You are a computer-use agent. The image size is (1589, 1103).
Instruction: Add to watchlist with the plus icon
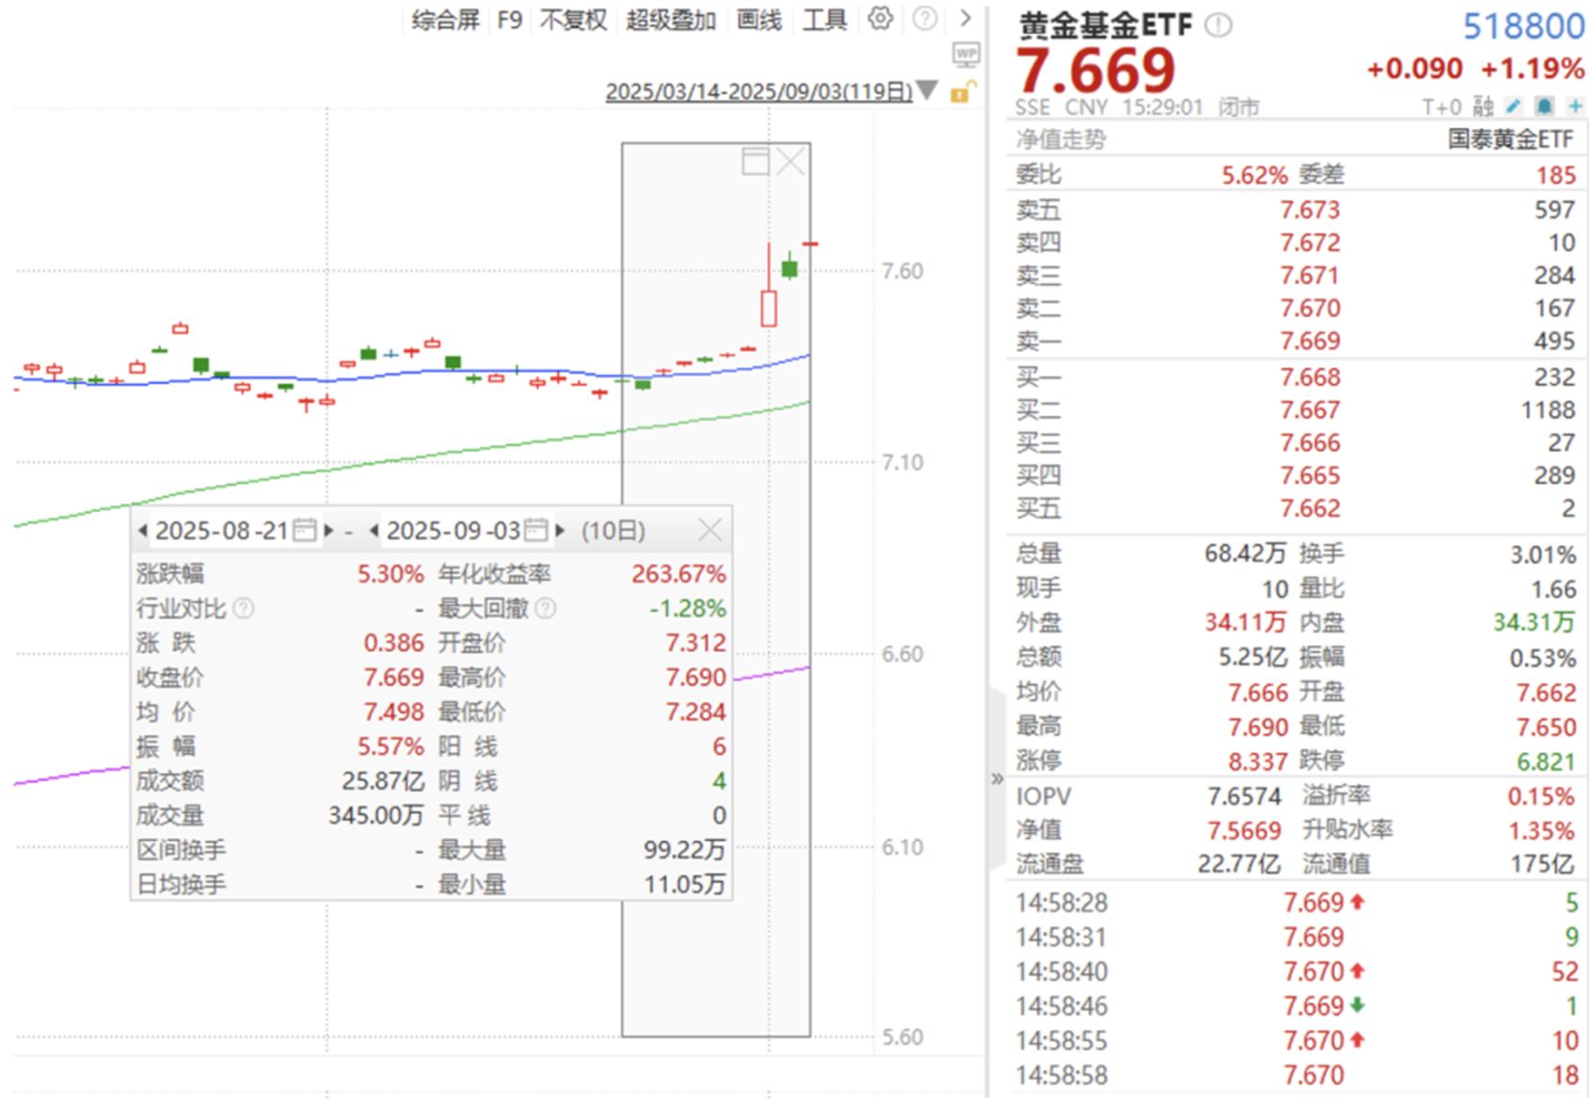1573,106
